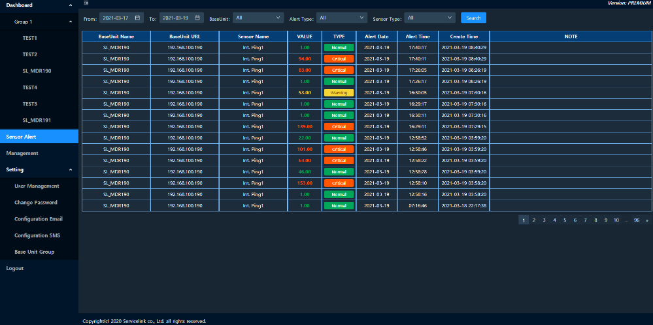Open the BaseUnit dropdown
The image size is (653, 325).
258,18
